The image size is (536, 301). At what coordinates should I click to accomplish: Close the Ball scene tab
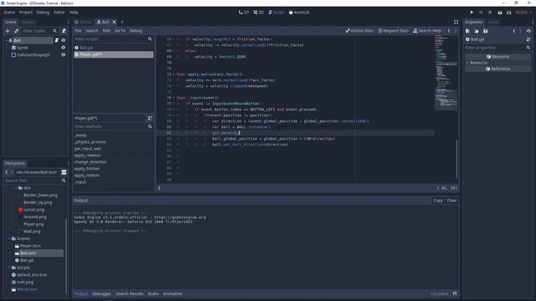tap(114, 22)
